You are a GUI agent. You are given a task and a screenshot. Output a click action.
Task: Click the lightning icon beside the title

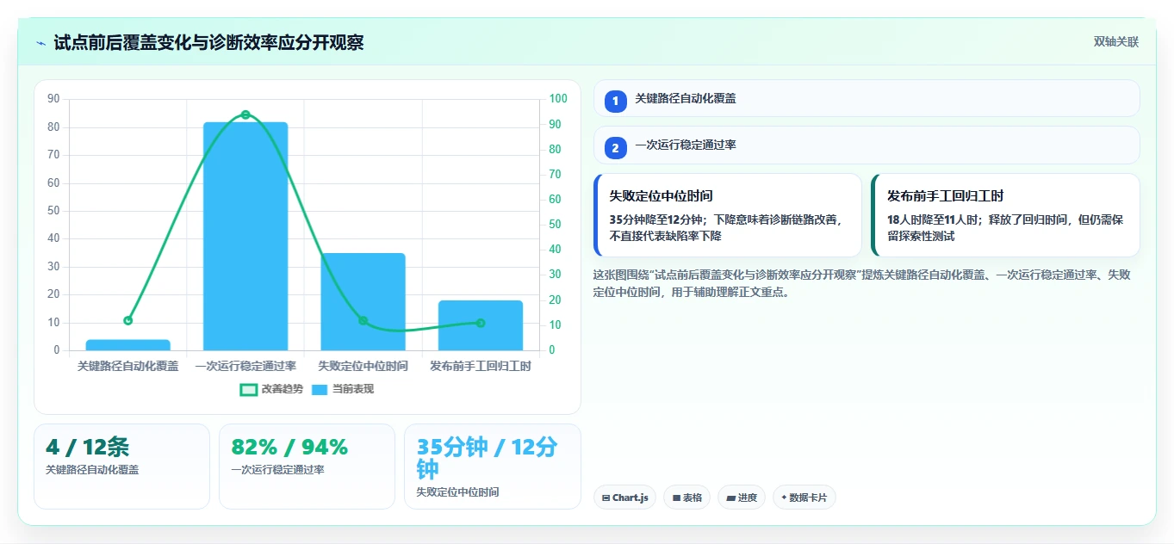point(41,43)
